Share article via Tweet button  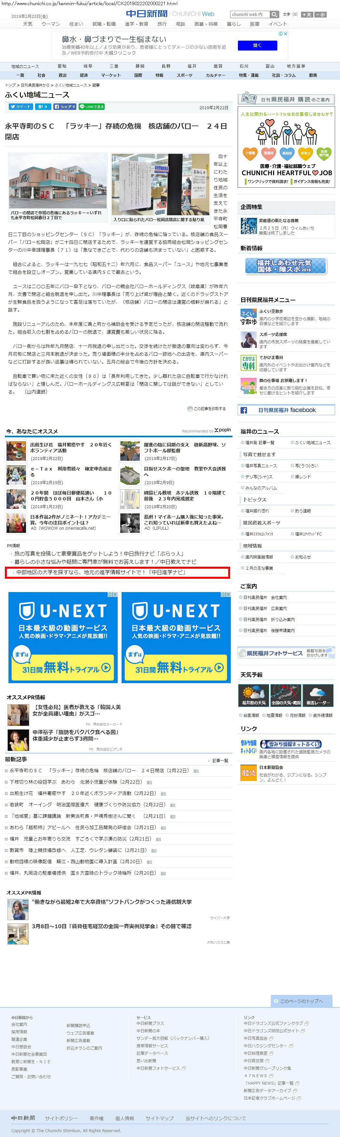click(x=21, y=107)
